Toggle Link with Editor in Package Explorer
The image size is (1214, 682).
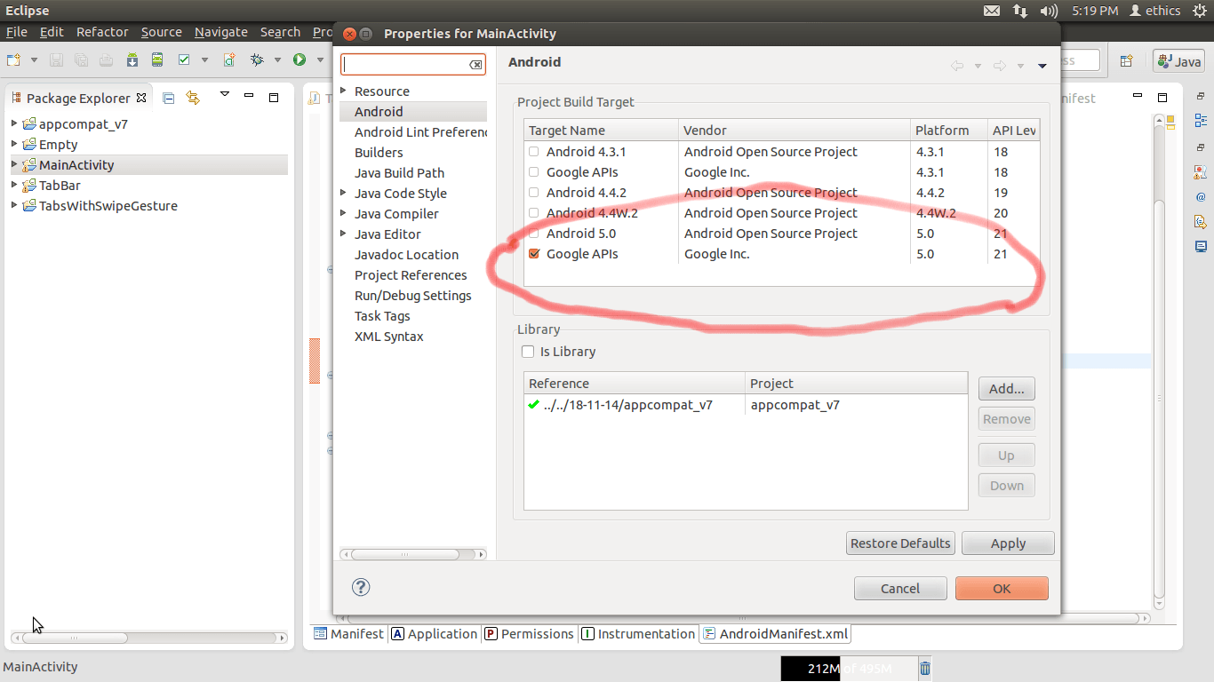(x=193, y=98)
